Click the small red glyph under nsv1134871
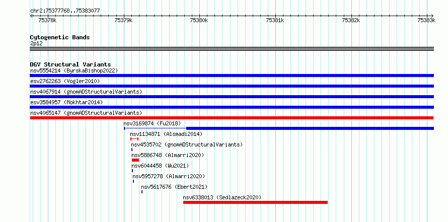This screenshot has height=222, width=448. [134, 139]
